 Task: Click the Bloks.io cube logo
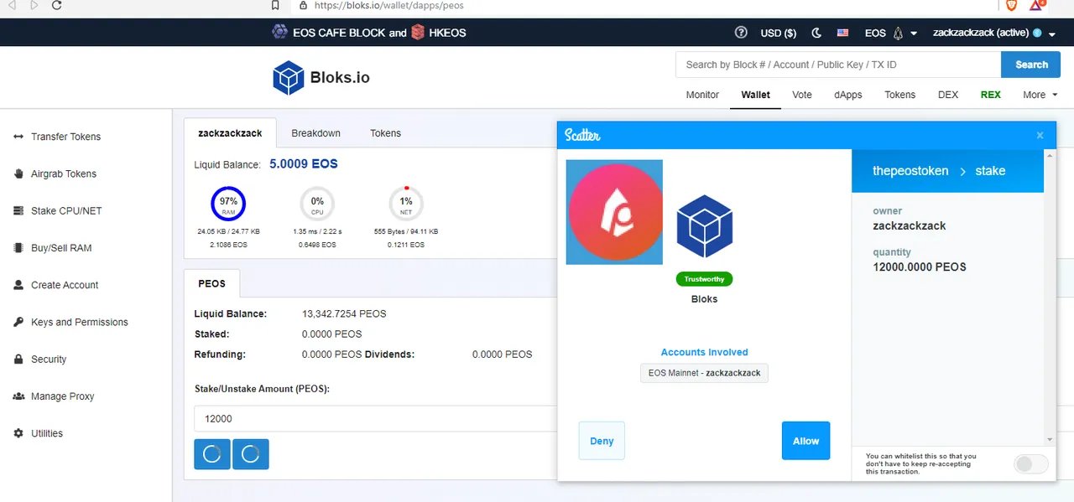click(x=288, y=78)
